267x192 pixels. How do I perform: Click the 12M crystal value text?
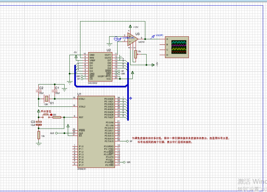pos(46,104)
